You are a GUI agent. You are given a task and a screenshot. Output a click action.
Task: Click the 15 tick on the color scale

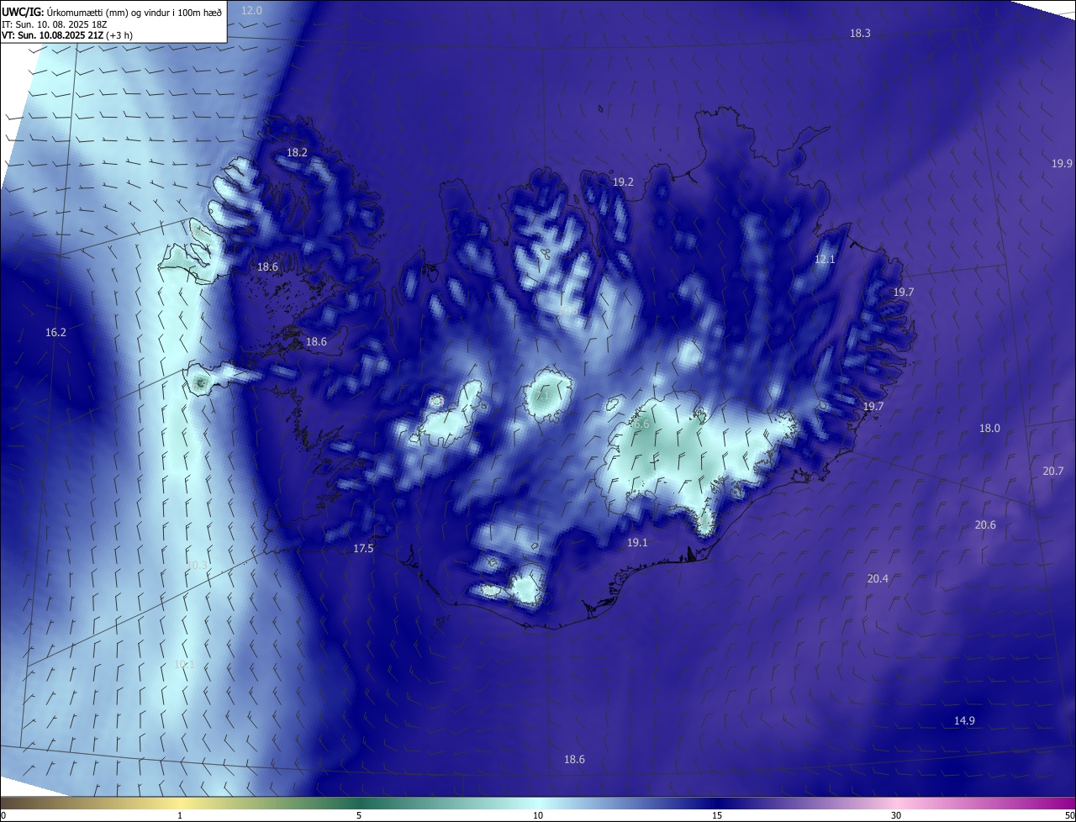click(x=717, y=815)
